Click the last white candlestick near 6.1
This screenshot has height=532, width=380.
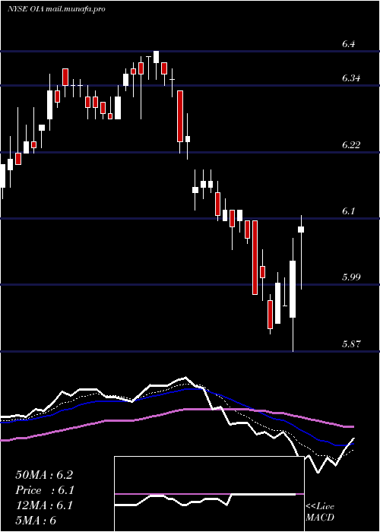tap(301, 230)
